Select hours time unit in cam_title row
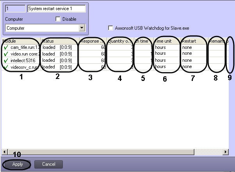 pyautogui.click(x=160, y=47)
